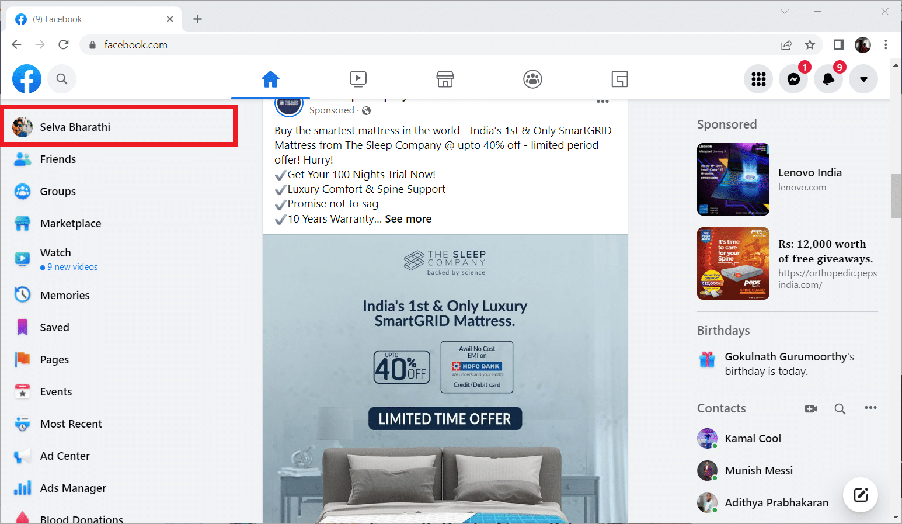Screen dimensions: 902x524
Task: Open the Watch video tab
Action: 358,79
